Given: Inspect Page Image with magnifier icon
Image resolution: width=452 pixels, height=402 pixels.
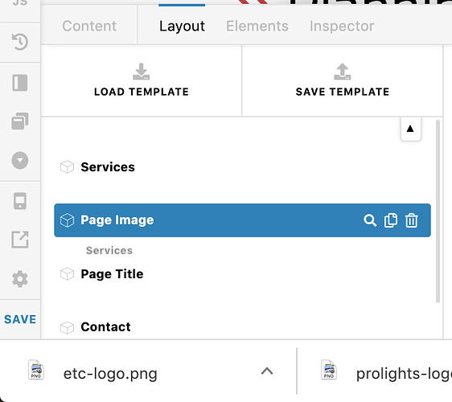Looking at the screenshot, I should 370,220.
